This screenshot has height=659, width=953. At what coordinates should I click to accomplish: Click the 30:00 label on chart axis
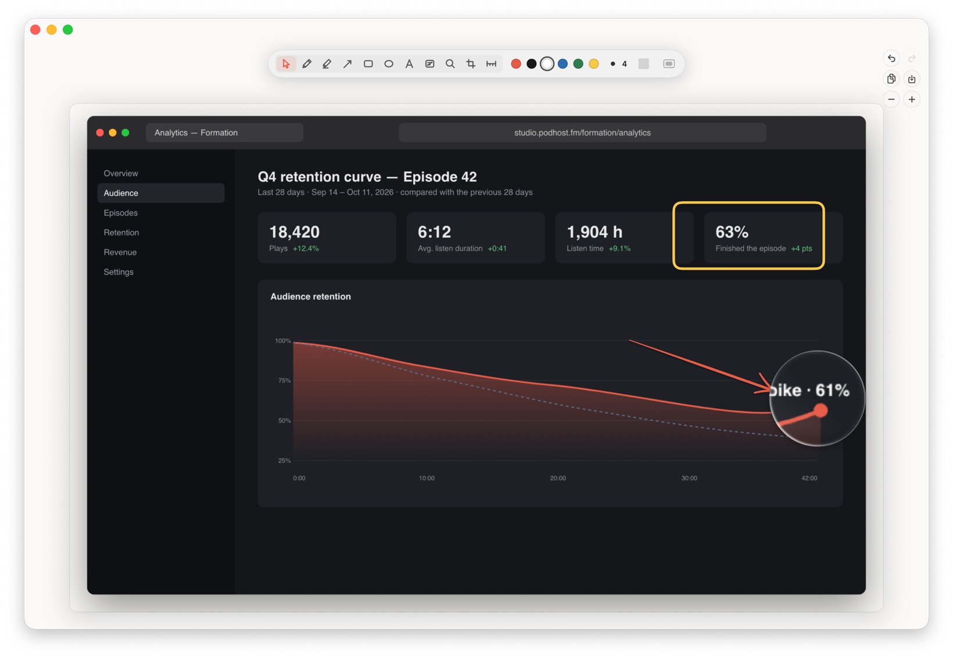click(x=689, y=478)
